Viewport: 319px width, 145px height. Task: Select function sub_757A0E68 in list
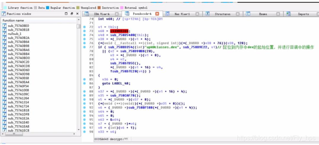(19, 78)
